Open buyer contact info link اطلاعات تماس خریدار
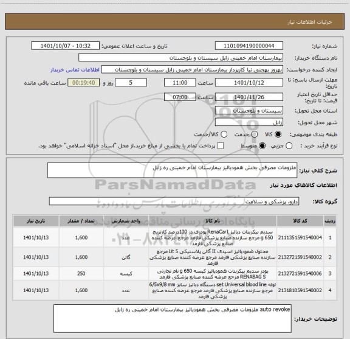This screenshot has width=350, height=339. pyautogui.click(x=75, y=70)
